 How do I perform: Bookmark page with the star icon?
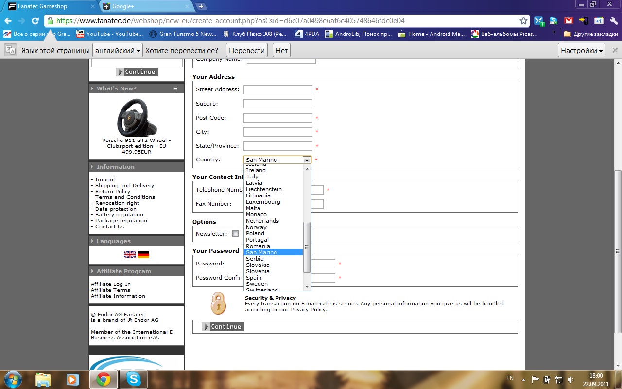point(523,21)
